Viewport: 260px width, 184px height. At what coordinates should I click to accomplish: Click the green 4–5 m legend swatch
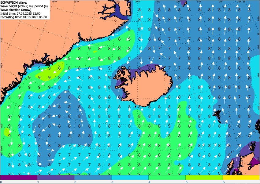point(167,178)
